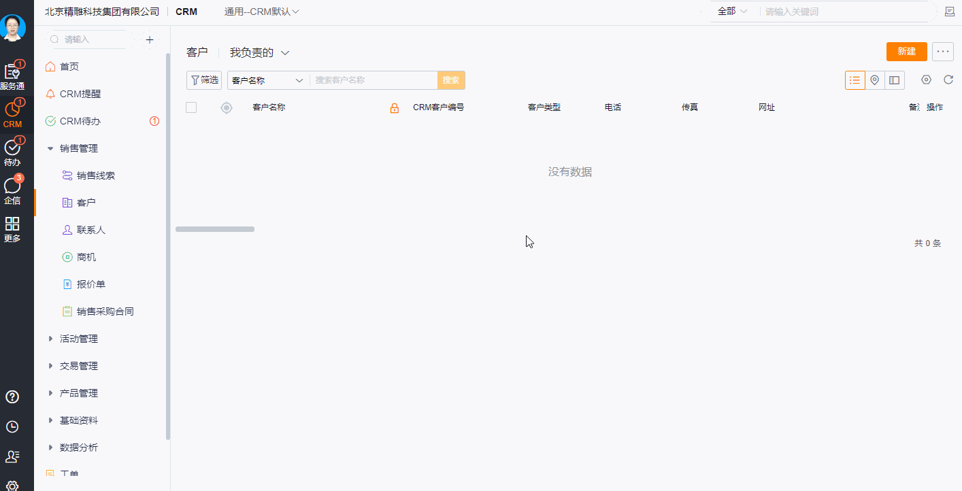Open 全部 search scope dropdown
The image size is (962, 491).
click(x=733, y=12)
